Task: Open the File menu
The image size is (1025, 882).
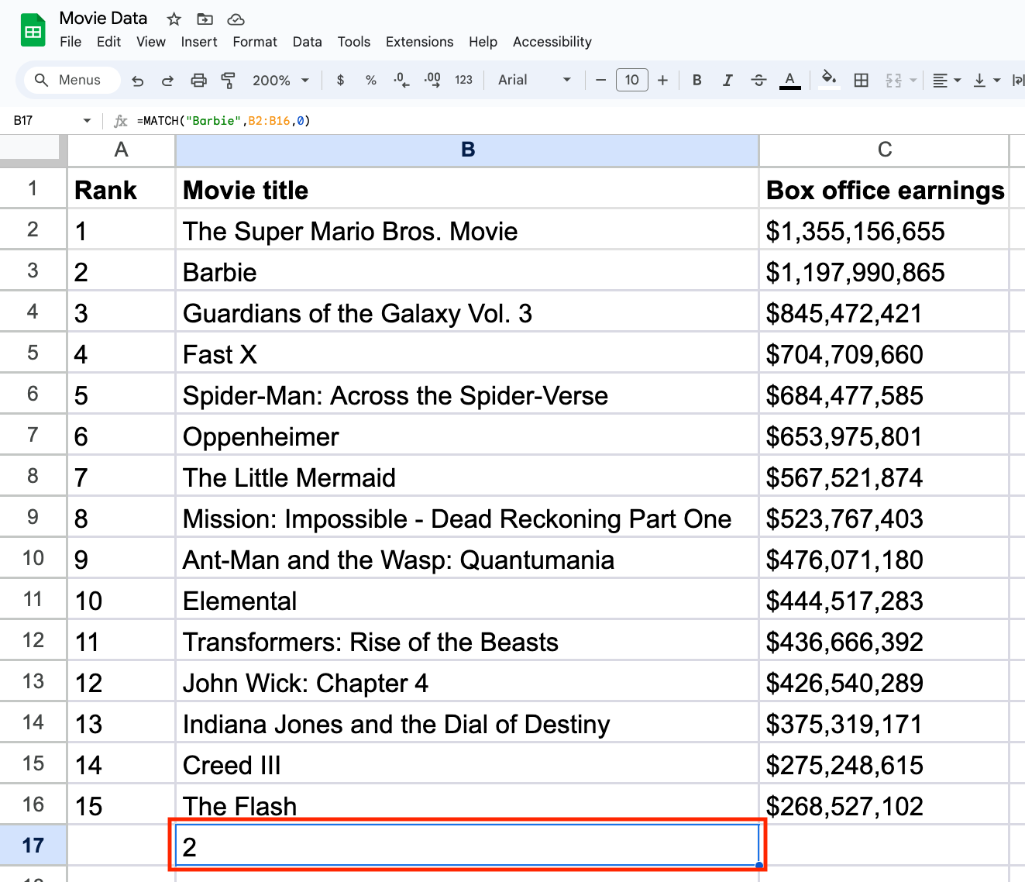Action: click(x=71, y=42)
